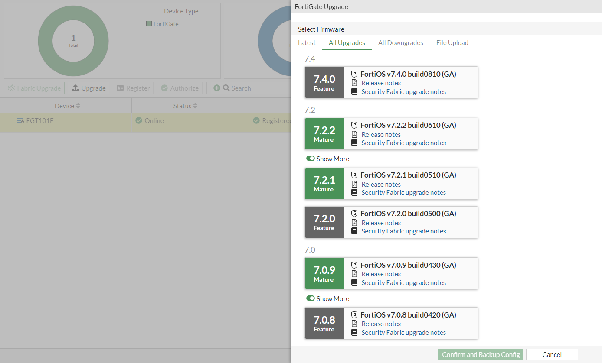Click book icon for 7.2.0 Fabric upgrade notes
602x363 pixels.
pos(354,231)
